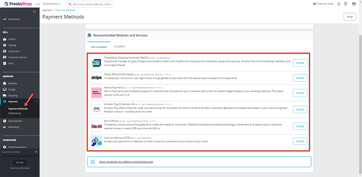Click the Help button
This screenshot has width=362, height=177.
[350, 17]
